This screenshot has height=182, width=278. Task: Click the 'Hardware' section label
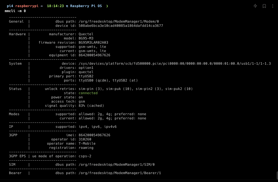pyautogui.click(x=17, y=34)
